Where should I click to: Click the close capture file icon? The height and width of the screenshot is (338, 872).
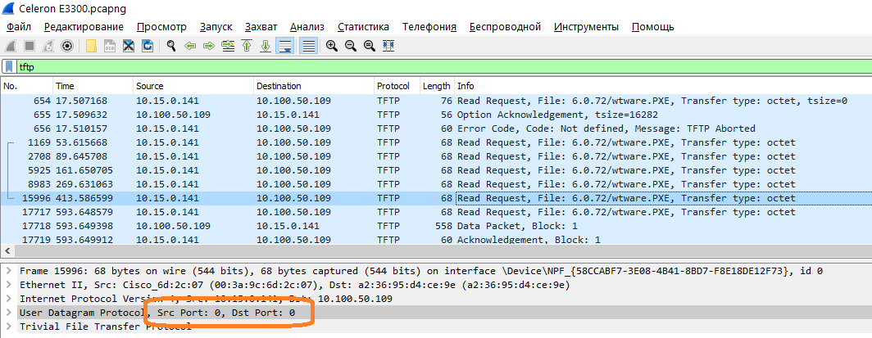pos(129,46)
